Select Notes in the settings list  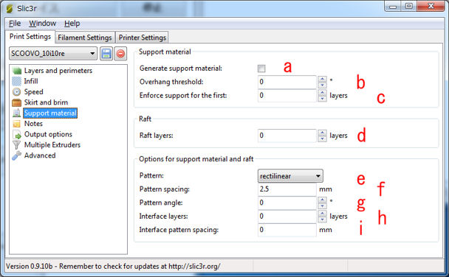pyautogui.click(x=33, y=124)
